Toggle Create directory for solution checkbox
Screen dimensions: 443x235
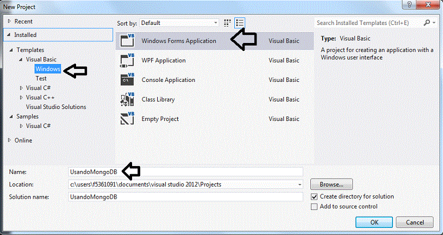[x=314, y=196]
